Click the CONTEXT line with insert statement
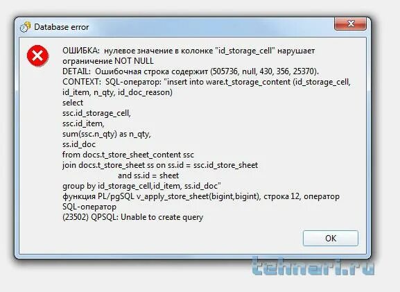The image size is (400, 292). (x=207, y=82)
